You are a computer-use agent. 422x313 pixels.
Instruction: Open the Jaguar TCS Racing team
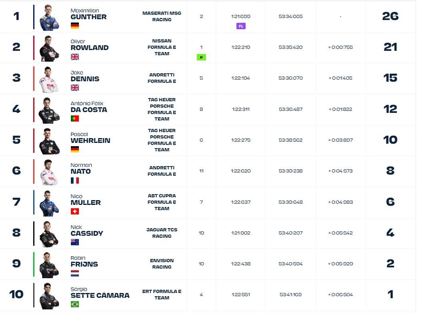[162, 233]
